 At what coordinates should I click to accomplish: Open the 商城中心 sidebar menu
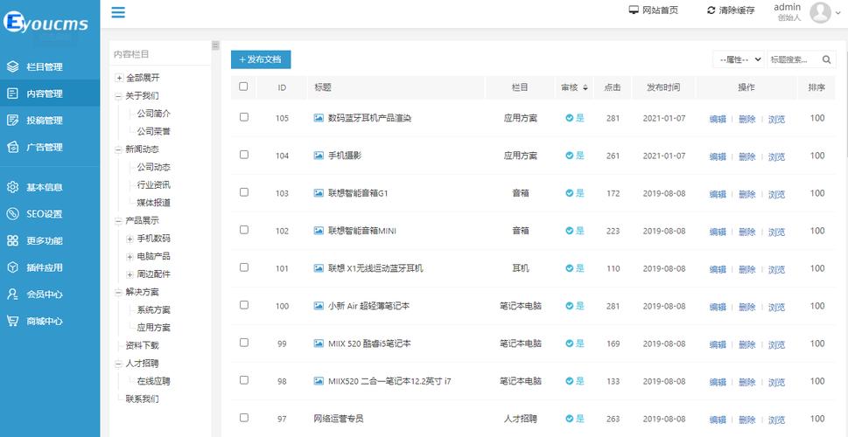pyautogui.click(x=50, y=321)
